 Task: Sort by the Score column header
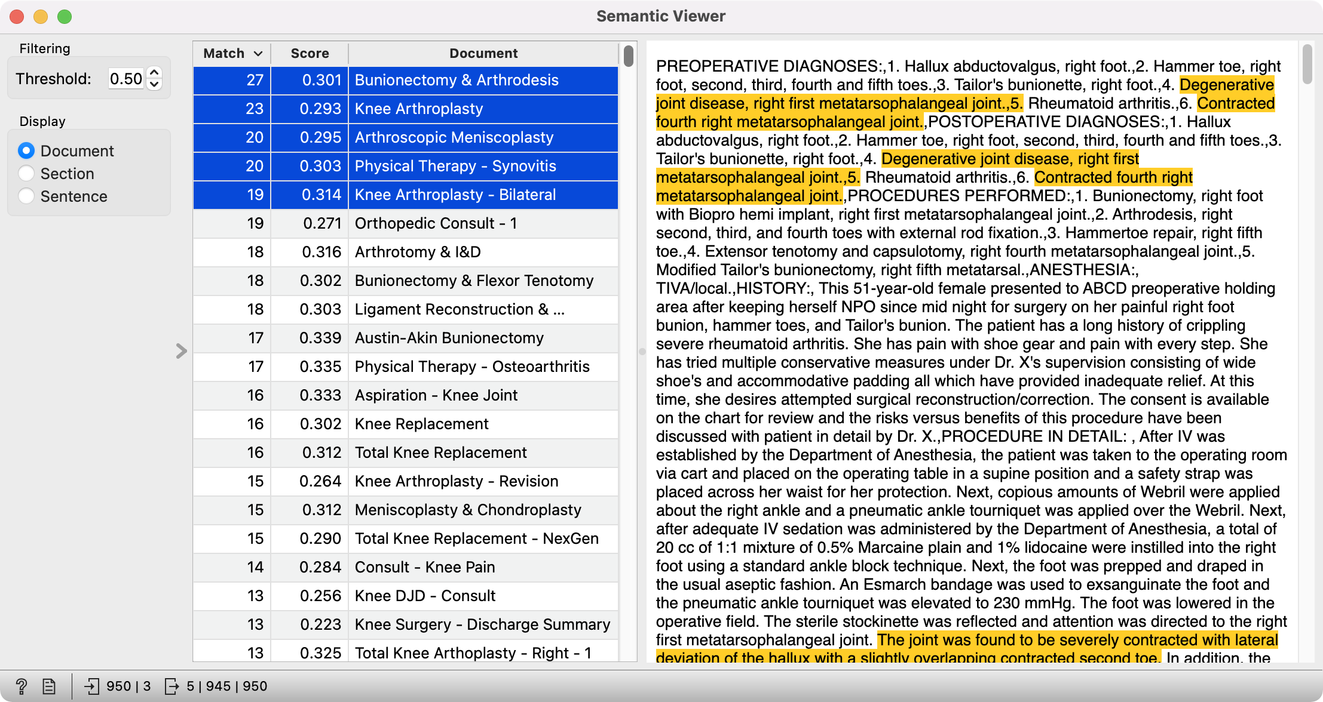pyautogui.click(x=310, y=53)
